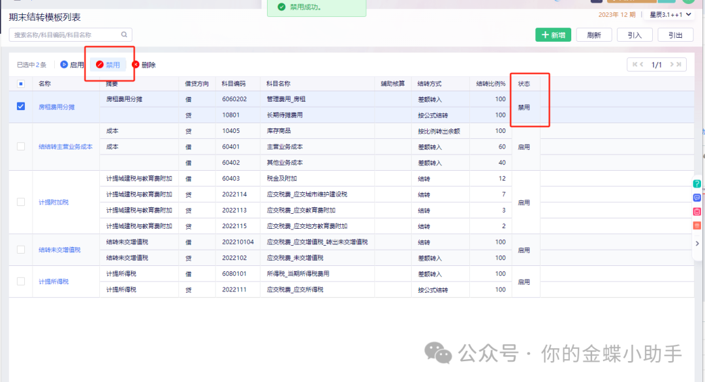This screenshot has width=705, height=382.
Task: Open the blue chat robot icon
Action: click(x=697, y=198)
